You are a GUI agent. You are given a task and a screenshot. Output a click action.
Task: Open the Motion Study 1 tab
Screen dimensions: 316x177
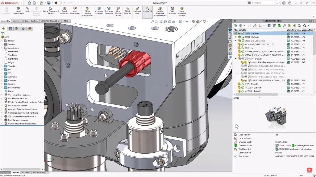click(x=39, y=173)
